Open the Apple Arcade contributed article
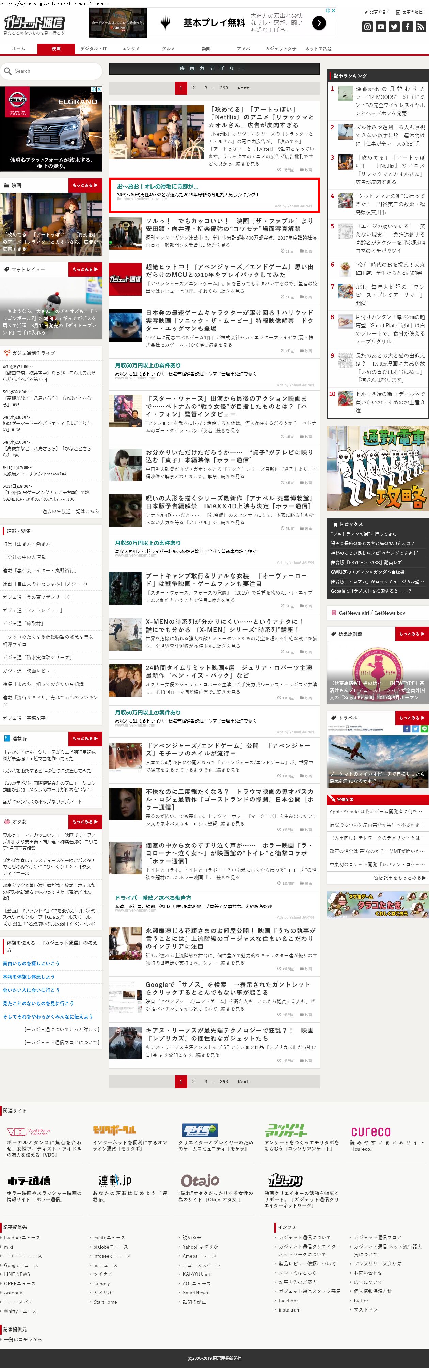The width and height of the screenshot is (429, 1368). pos(376,812)
